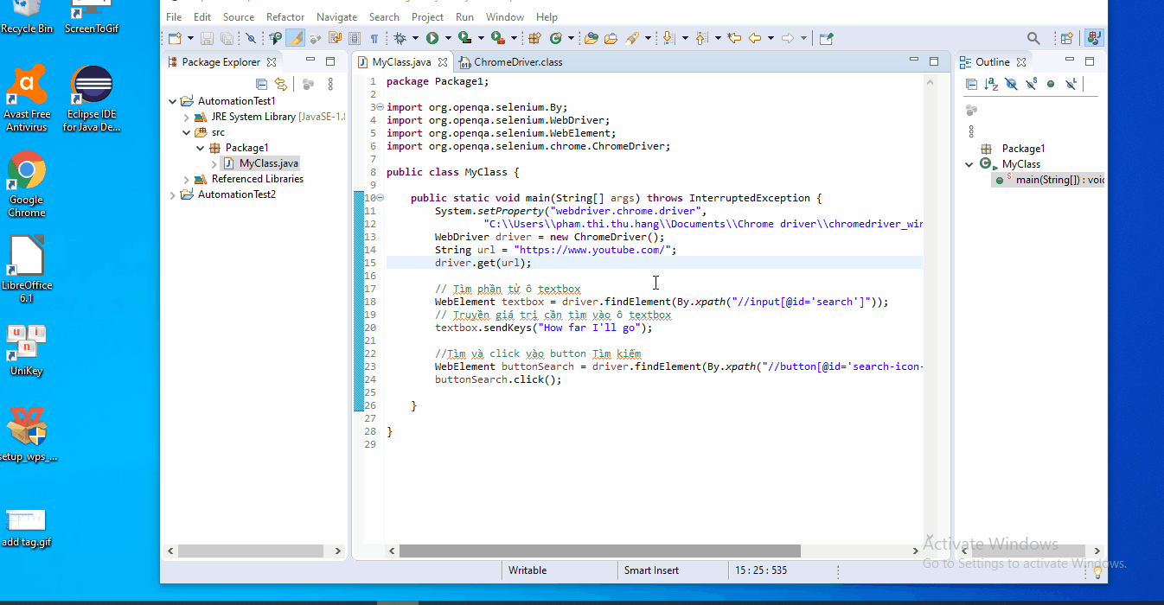Click the Open Perspective icon
The height and width of the screenshot is (605, 1164).
(1066, 38)
